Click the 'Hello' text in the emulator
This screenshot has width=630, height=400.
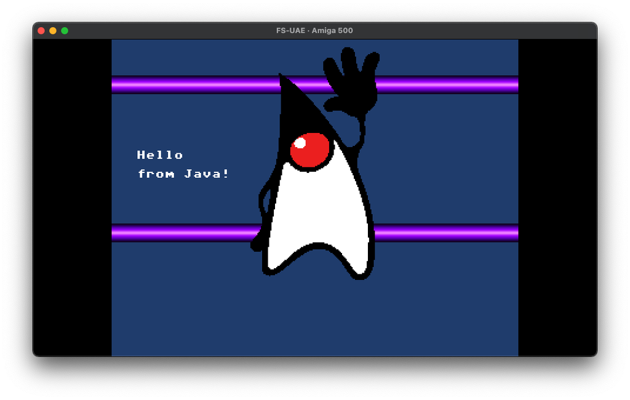pyautogui.click(x=160, y=155)
